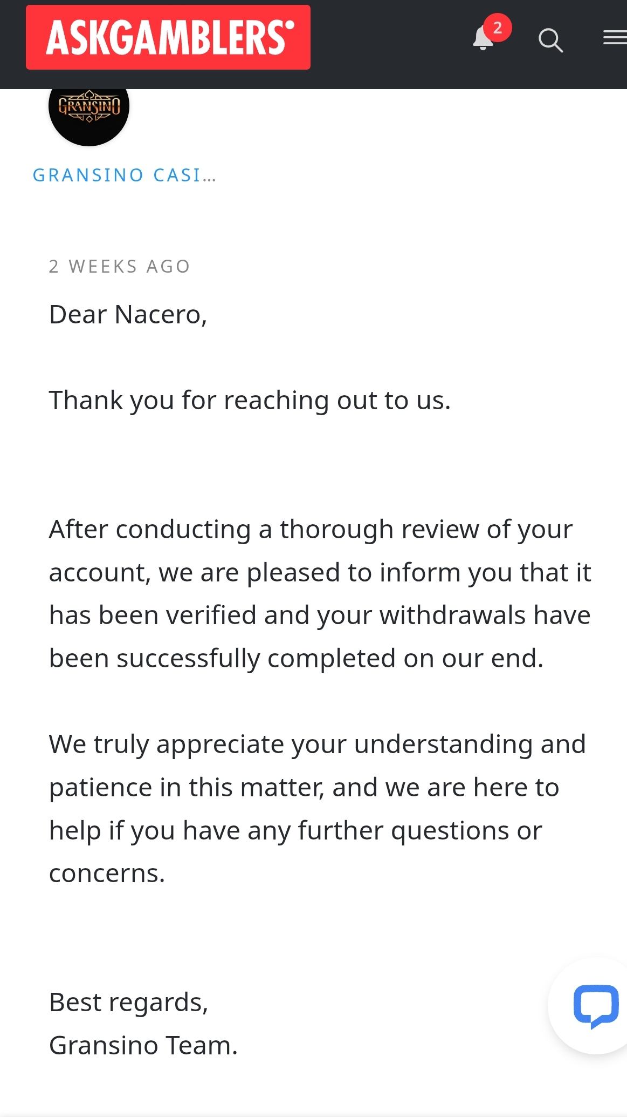Click the word "concerns." ending the paragraph
627x1117 pixels.
tap(107, 874)
